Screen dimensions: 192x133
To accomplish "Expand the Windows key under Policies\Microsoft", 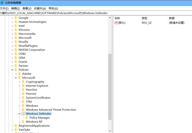I will pyautogui.click(x=20, y=106).
